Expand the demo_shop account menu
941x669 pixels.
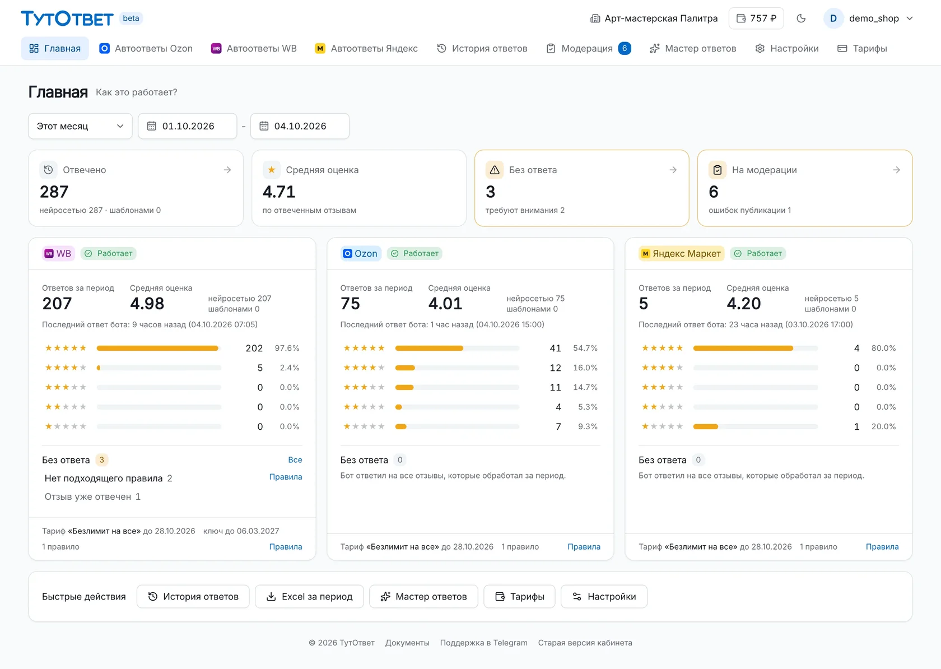pyautogui.click(x=869, y=18)
